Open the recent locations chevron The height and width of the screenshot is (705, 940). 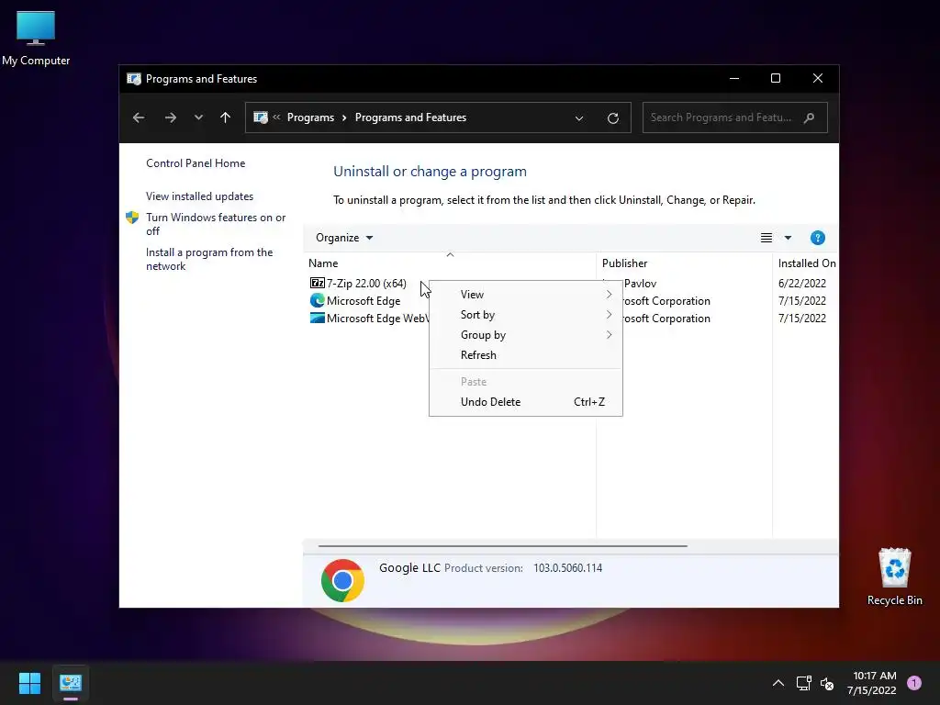(x=198, y=117)
